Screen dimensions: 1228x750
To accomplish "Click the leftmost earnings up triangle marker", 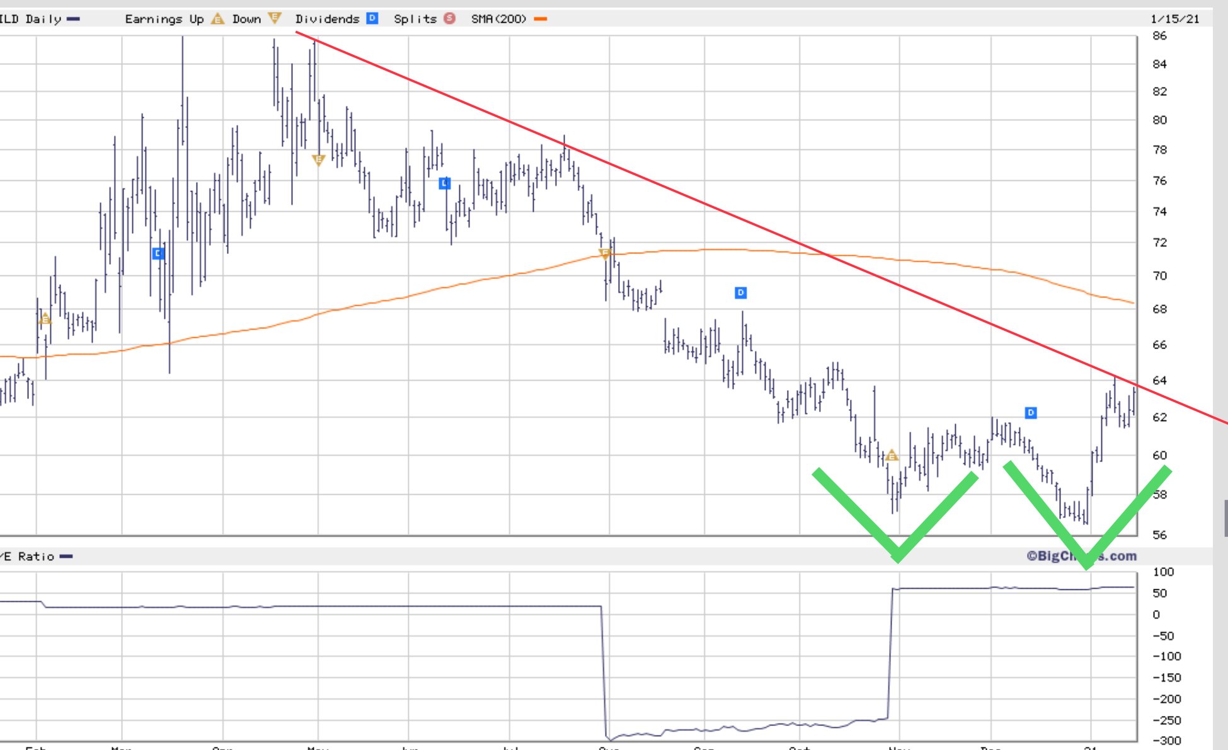I will [x=45, y=320].
